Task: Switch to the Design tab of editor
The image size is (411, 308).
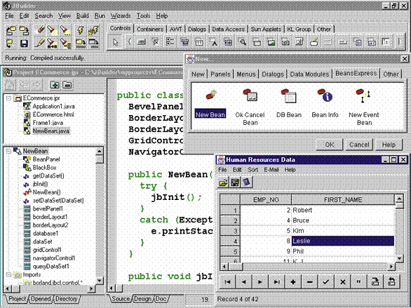Action: (x=143, y=299)
